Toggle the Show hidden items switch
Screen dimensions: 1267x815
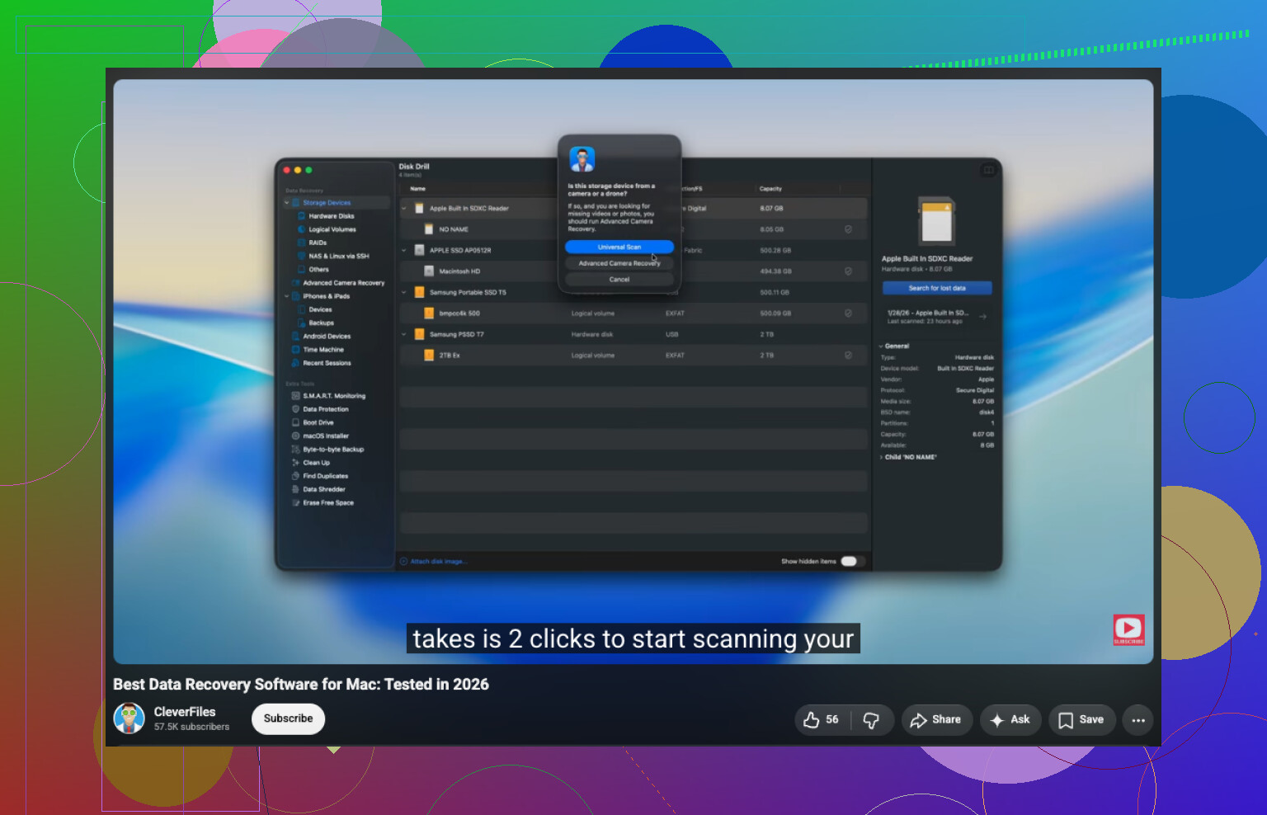coord(852,561)
